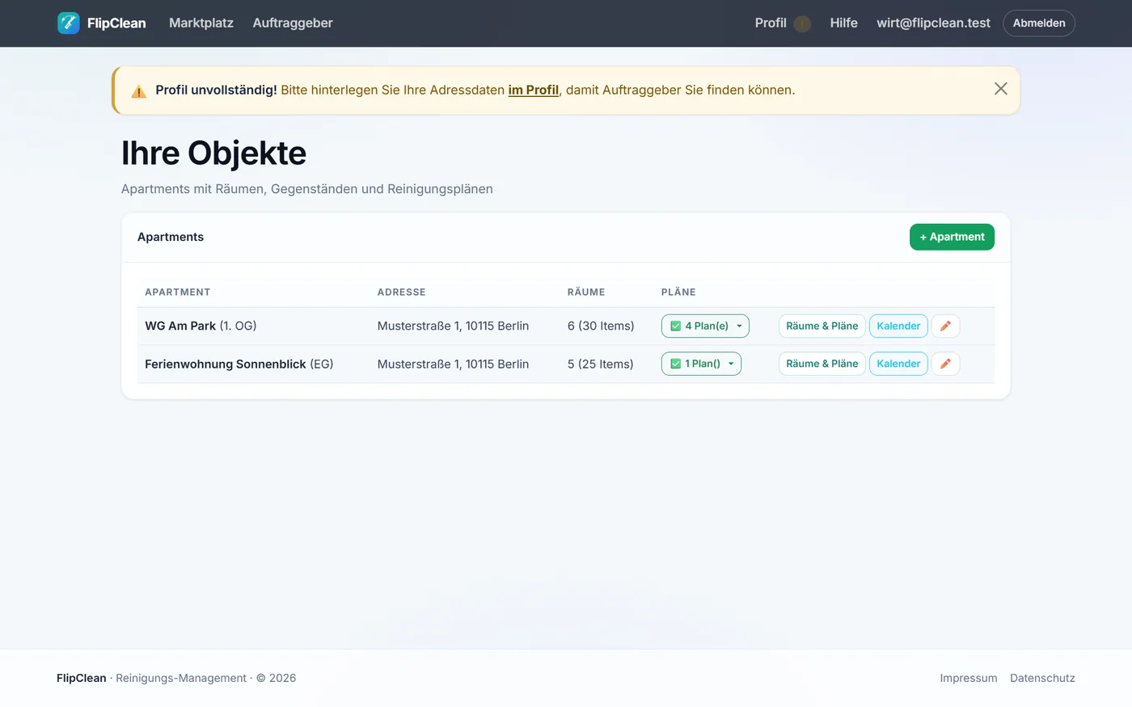Viewport: 1132px width, 707px height.
Task: Click the FlipClean brand name in the header
Action: click(116, 23)
